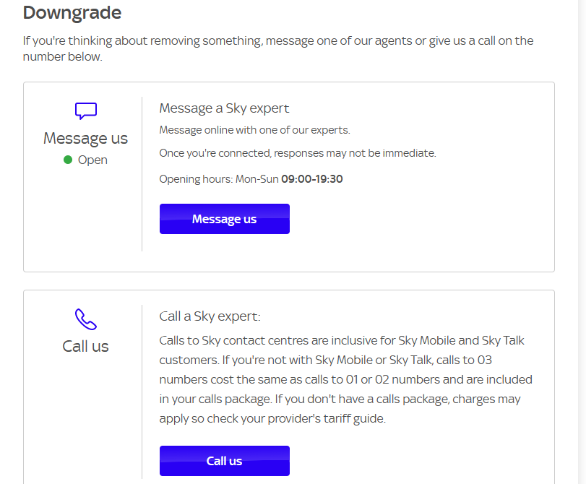Toggle the Open availability indicator
586x484 pixels.
[66, 160]
